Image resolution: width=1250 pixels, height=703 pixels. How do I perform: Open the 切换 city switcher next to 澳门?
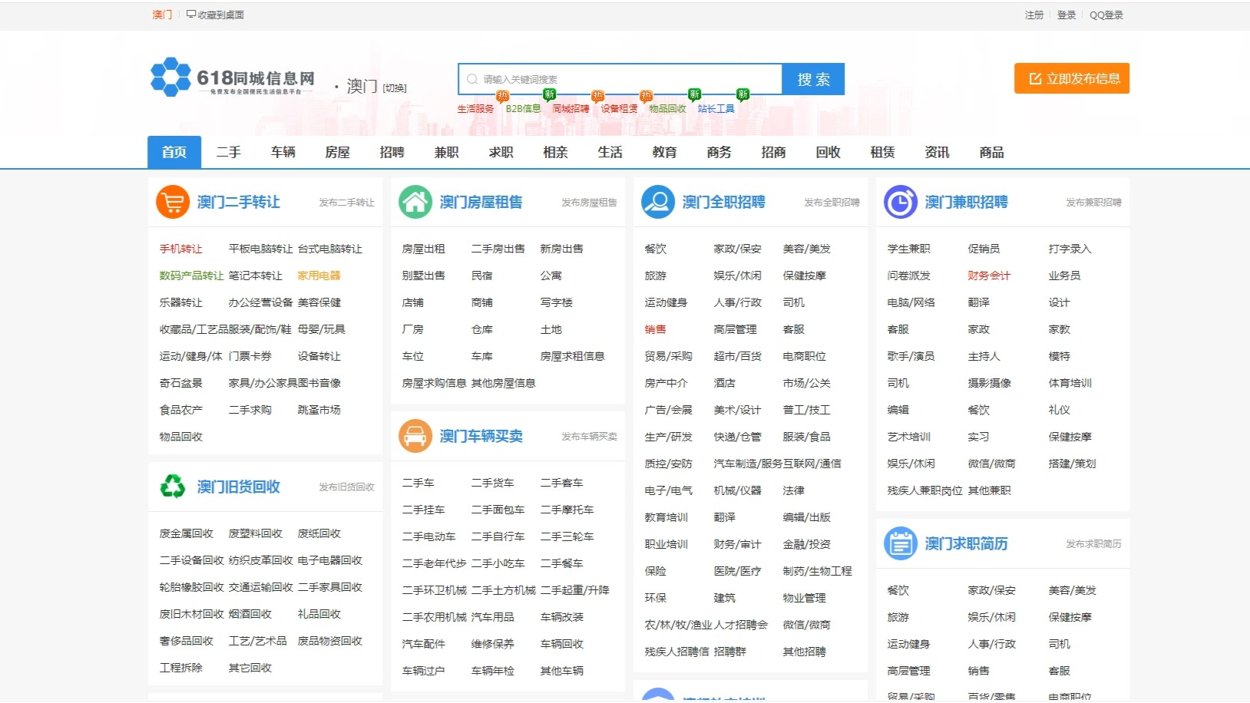pyautogui.click(x=395, y=88)
